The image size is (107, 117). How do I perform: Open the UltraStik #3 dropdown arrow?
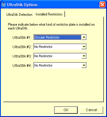[84, 56]
